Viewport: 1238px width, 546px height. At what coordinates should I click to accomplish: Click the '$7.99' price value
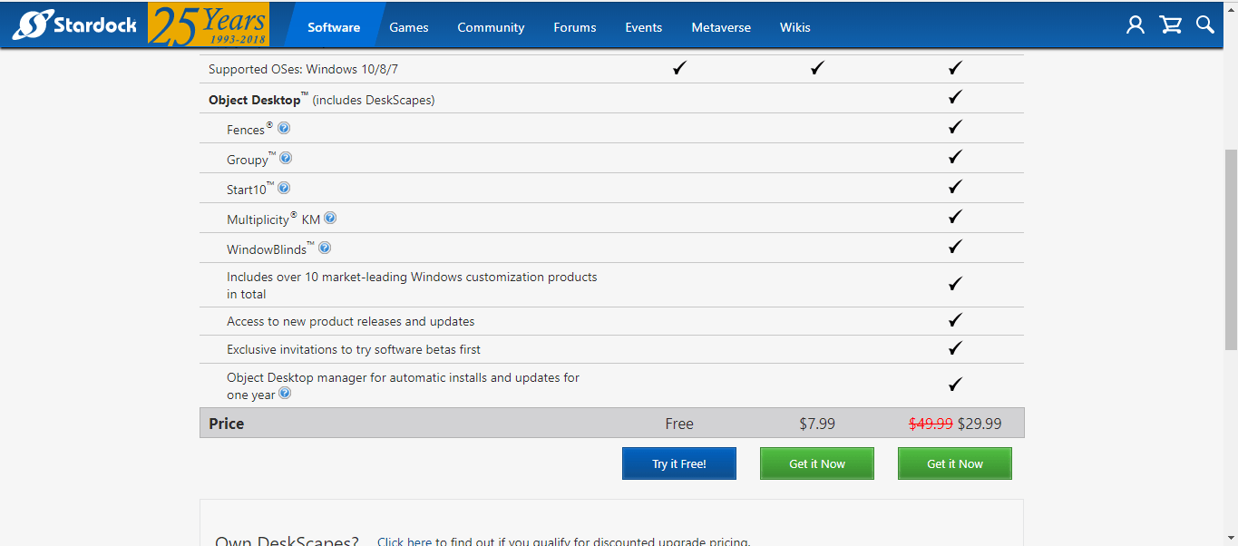[817, 424]
